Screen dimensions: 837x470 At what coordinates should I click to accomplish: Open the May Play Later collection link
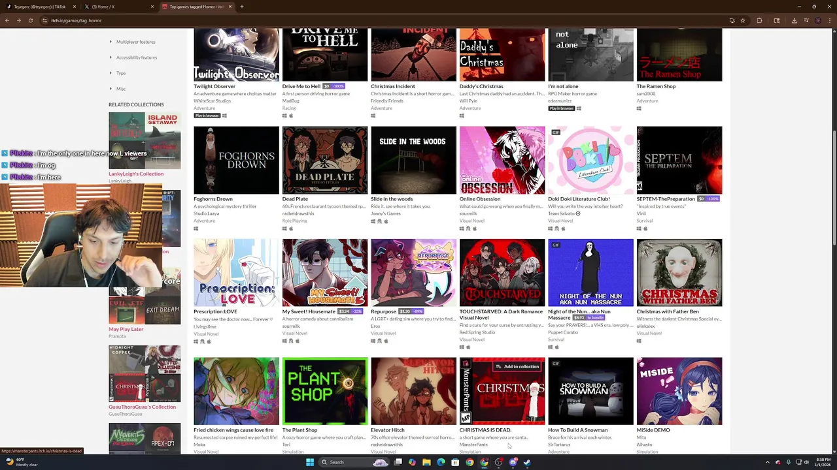(x=126, y=329)
